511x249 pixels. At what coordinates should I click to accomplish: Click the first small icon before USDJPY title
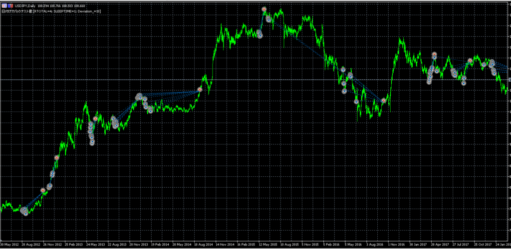[3, 5]
